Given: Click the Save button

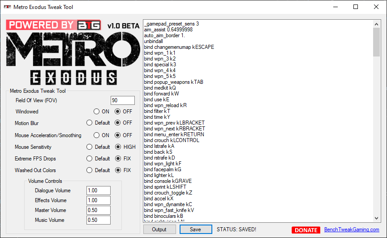Looking at the screenshot, I should (x=196, y=229).
